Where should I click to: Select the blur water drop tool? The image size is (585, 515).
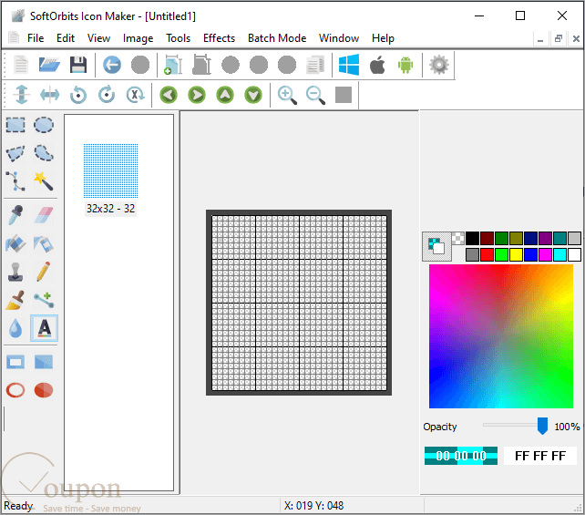pyautogui.click(x=15, y=328)
